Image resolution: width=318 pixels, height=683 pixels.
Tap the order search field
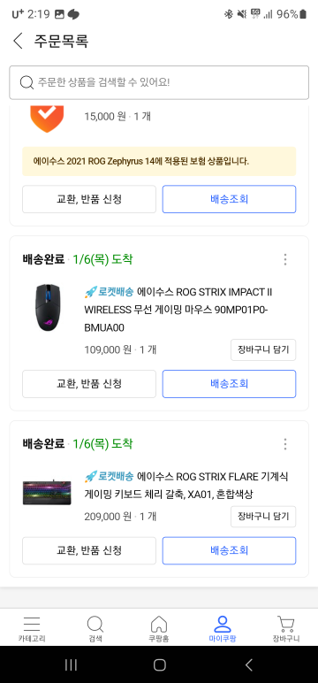tap(159, 82)
